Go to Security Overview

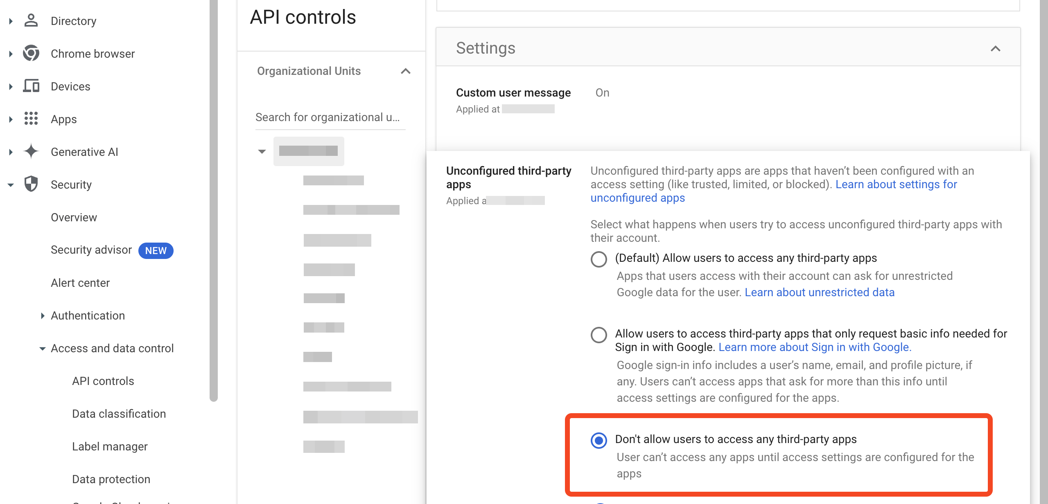[74, 217]
